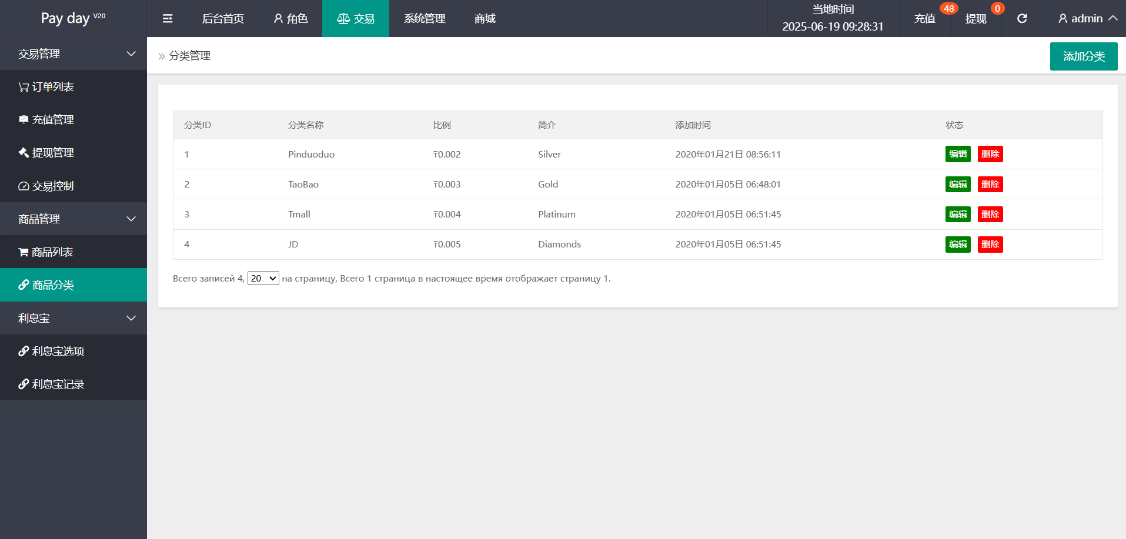Click the ₸0.005 ratio value

(x=447, y=244)
